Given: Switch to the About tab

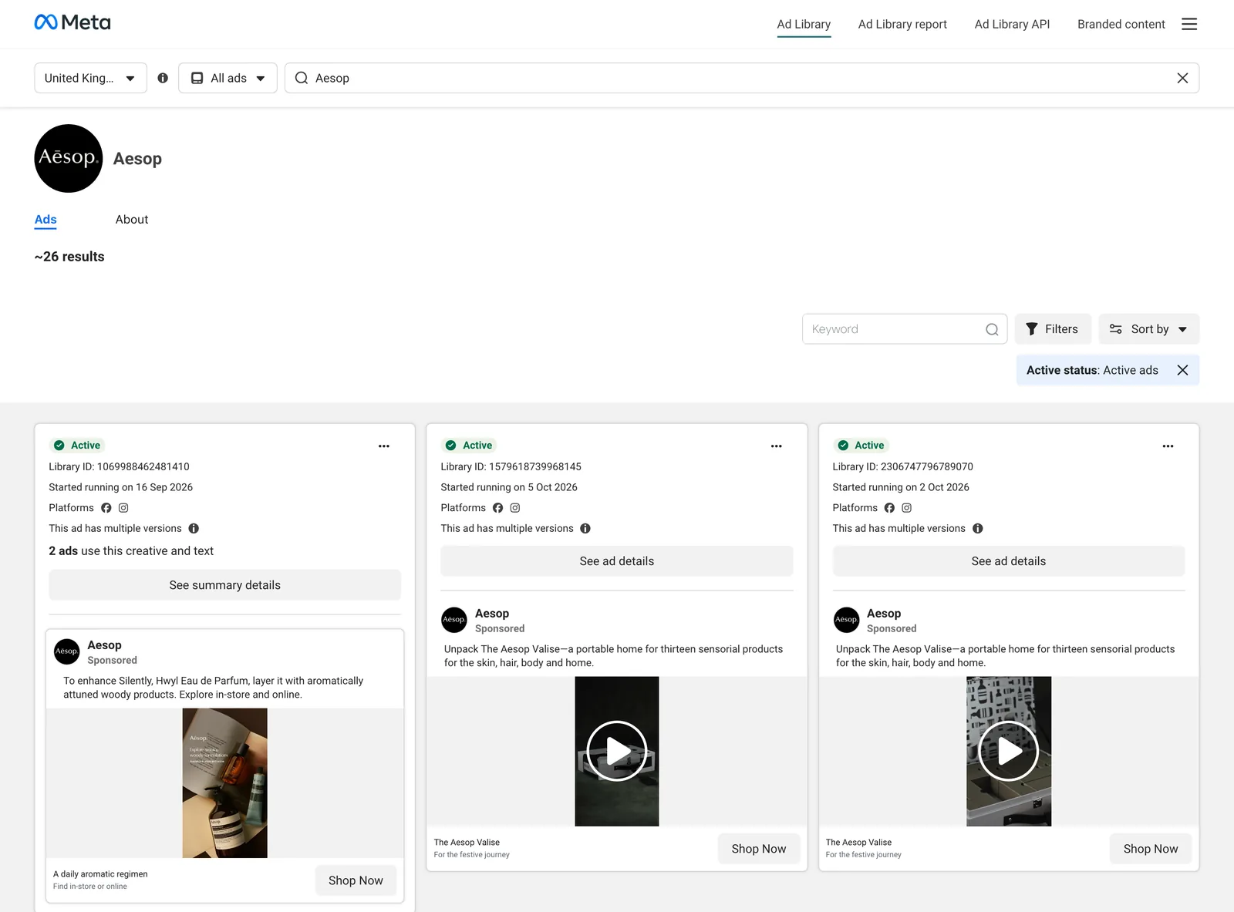Looking at the screenshot, I should [x=132, y=220].
